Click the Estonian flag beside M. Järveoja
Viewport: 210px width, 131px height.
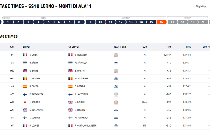(x=70, y=63)
